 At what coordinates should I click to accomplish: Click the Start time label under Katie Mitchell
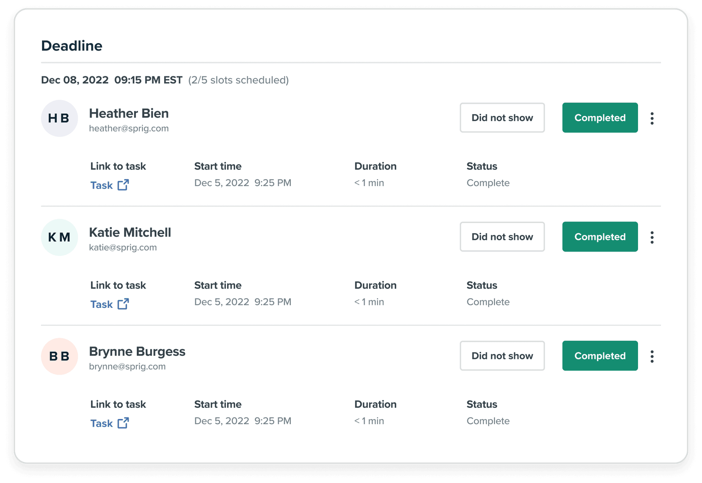point(218,285)
